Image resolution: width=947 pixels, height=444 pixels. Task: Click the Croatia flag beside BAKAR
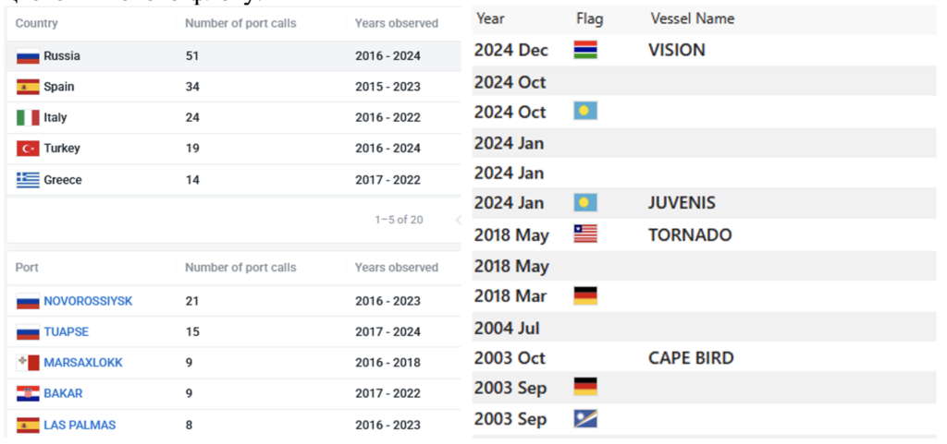(x=28, y=393)
